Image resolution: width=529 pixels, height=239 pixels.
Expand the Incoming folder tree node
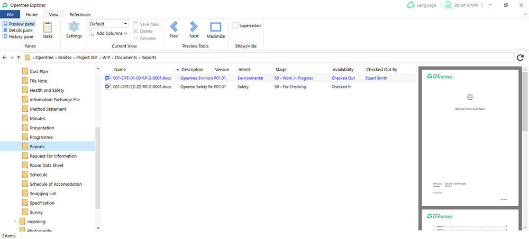(x=15, y=222)
